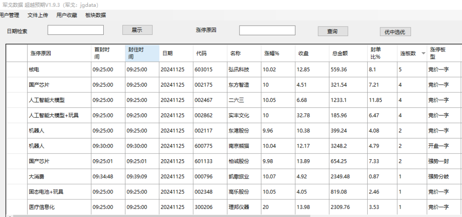Sort by the 封住时间 column header

tap(142, 53)
